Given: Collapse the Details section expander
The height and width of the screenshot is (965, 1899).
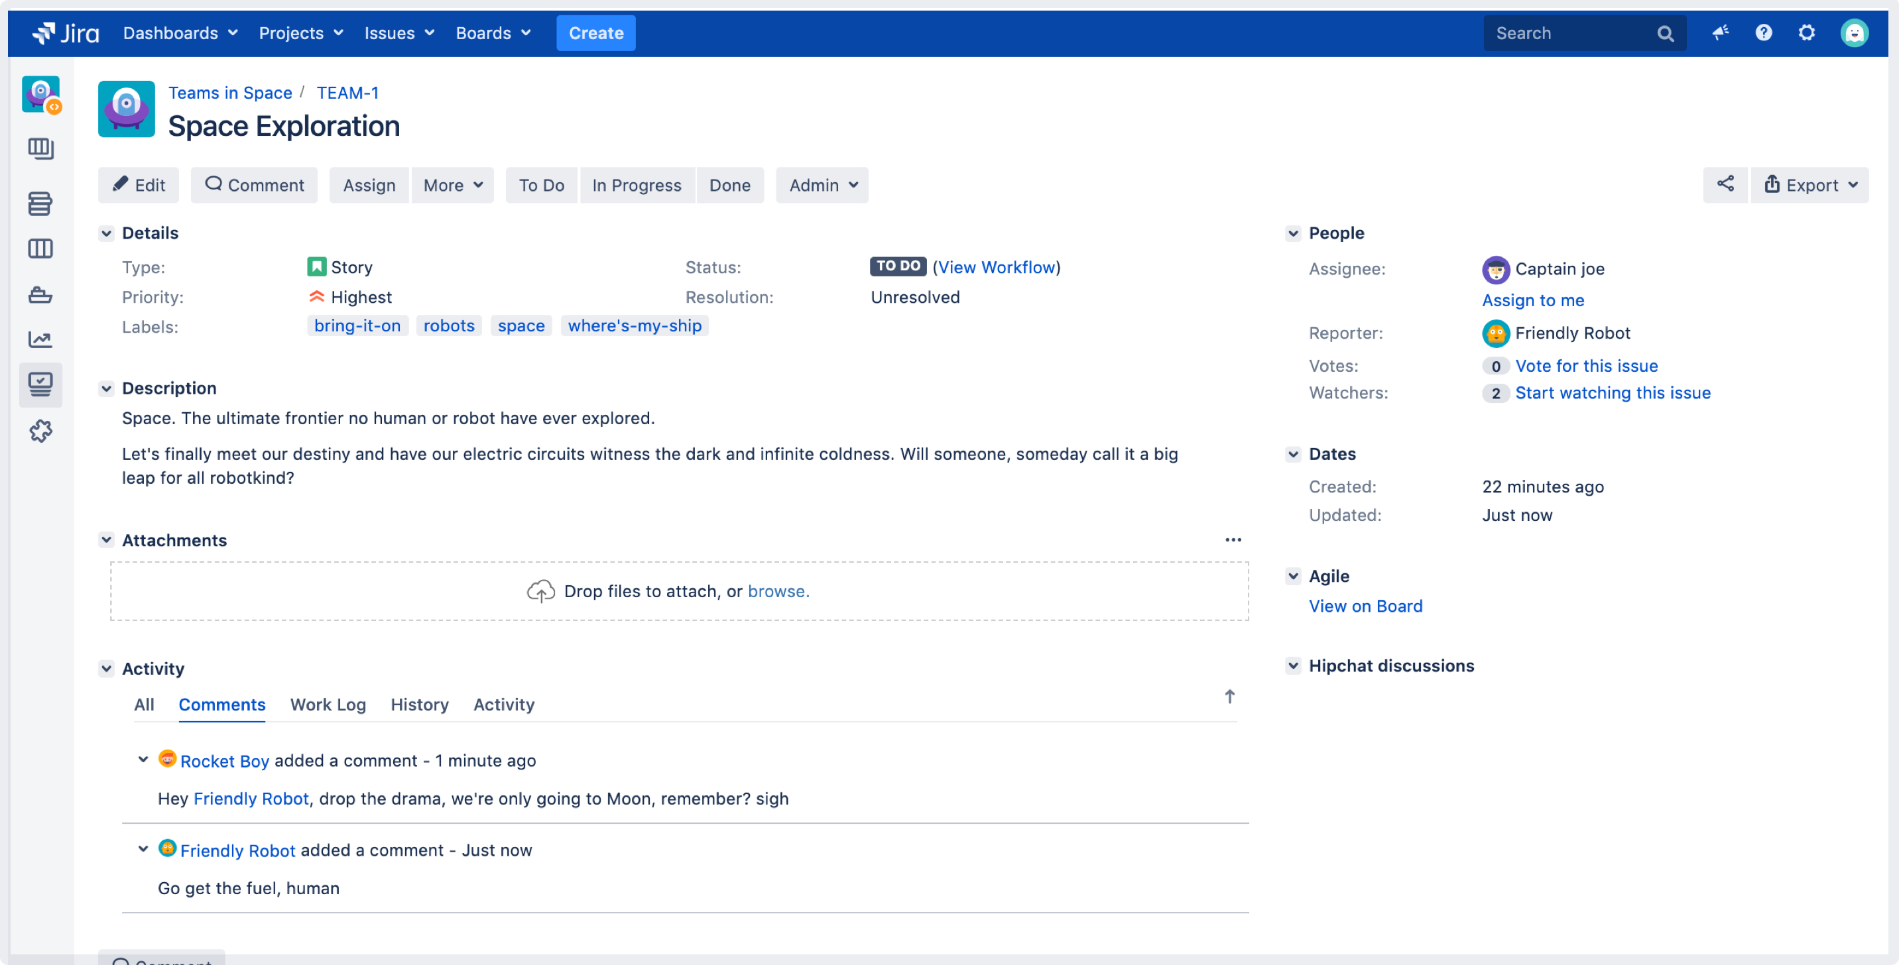Looking at the screenshot, I should [106, 233].
